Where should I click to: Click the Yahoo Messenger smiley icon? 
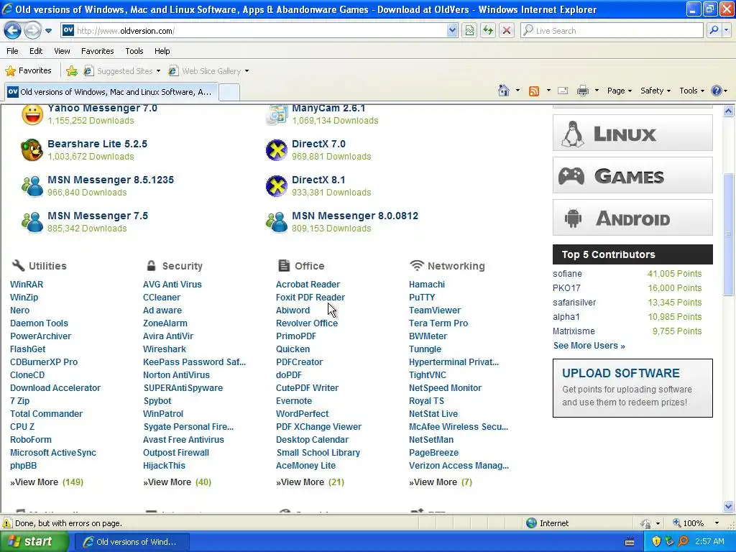(32, 114)
